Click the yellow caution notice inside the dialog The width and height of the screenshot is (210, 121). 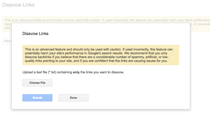101,55
